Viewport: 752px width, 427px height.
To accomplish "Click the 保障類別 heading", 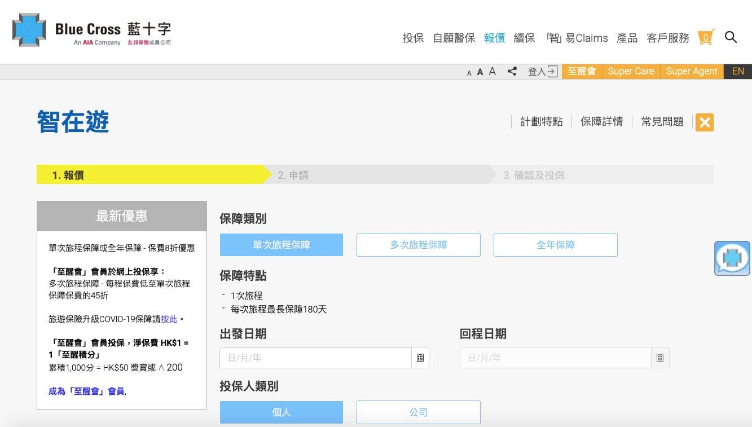I will [x=243, y=219].
